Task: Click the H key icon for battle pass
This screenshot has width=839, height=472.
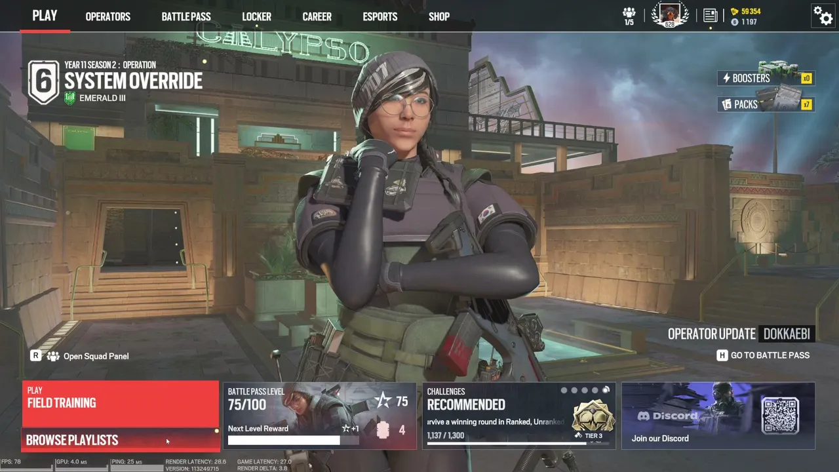Action: pyautogui.click(x=722, y=355)
